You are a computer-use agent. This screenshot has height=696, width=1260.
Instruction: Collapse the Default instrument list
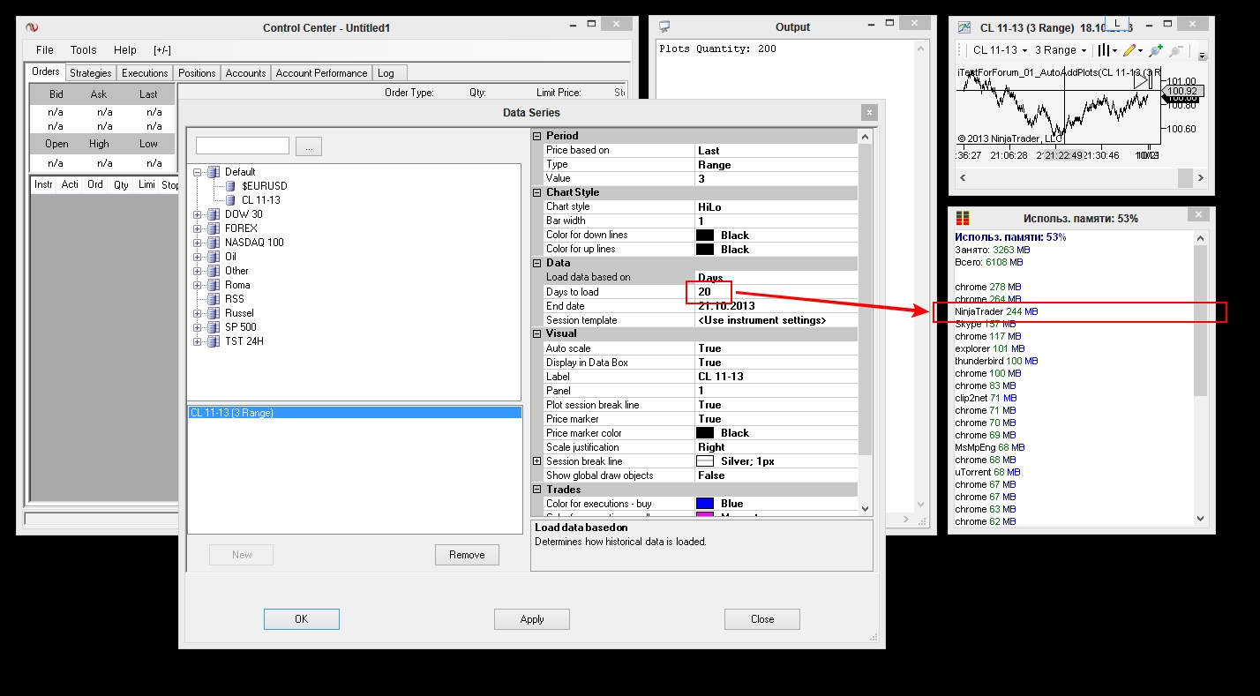199,172
